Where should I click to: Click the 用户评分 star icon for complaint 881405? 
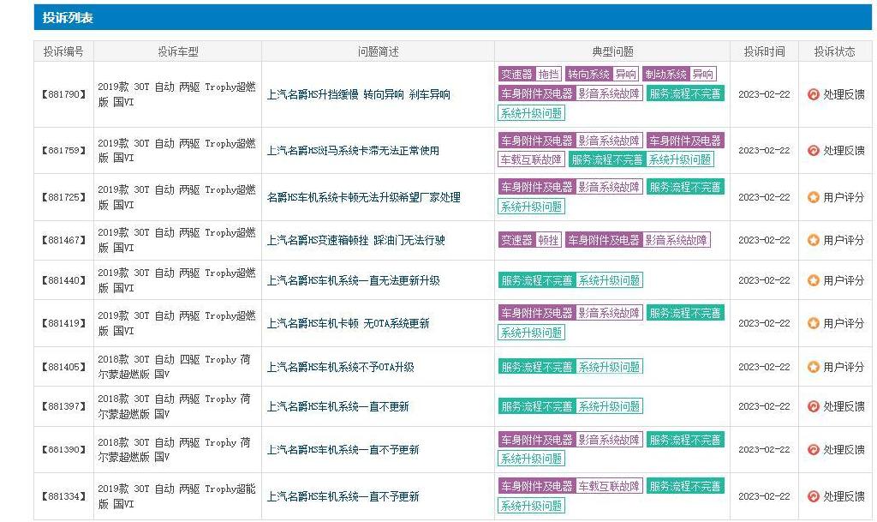[x=814, y=367]
